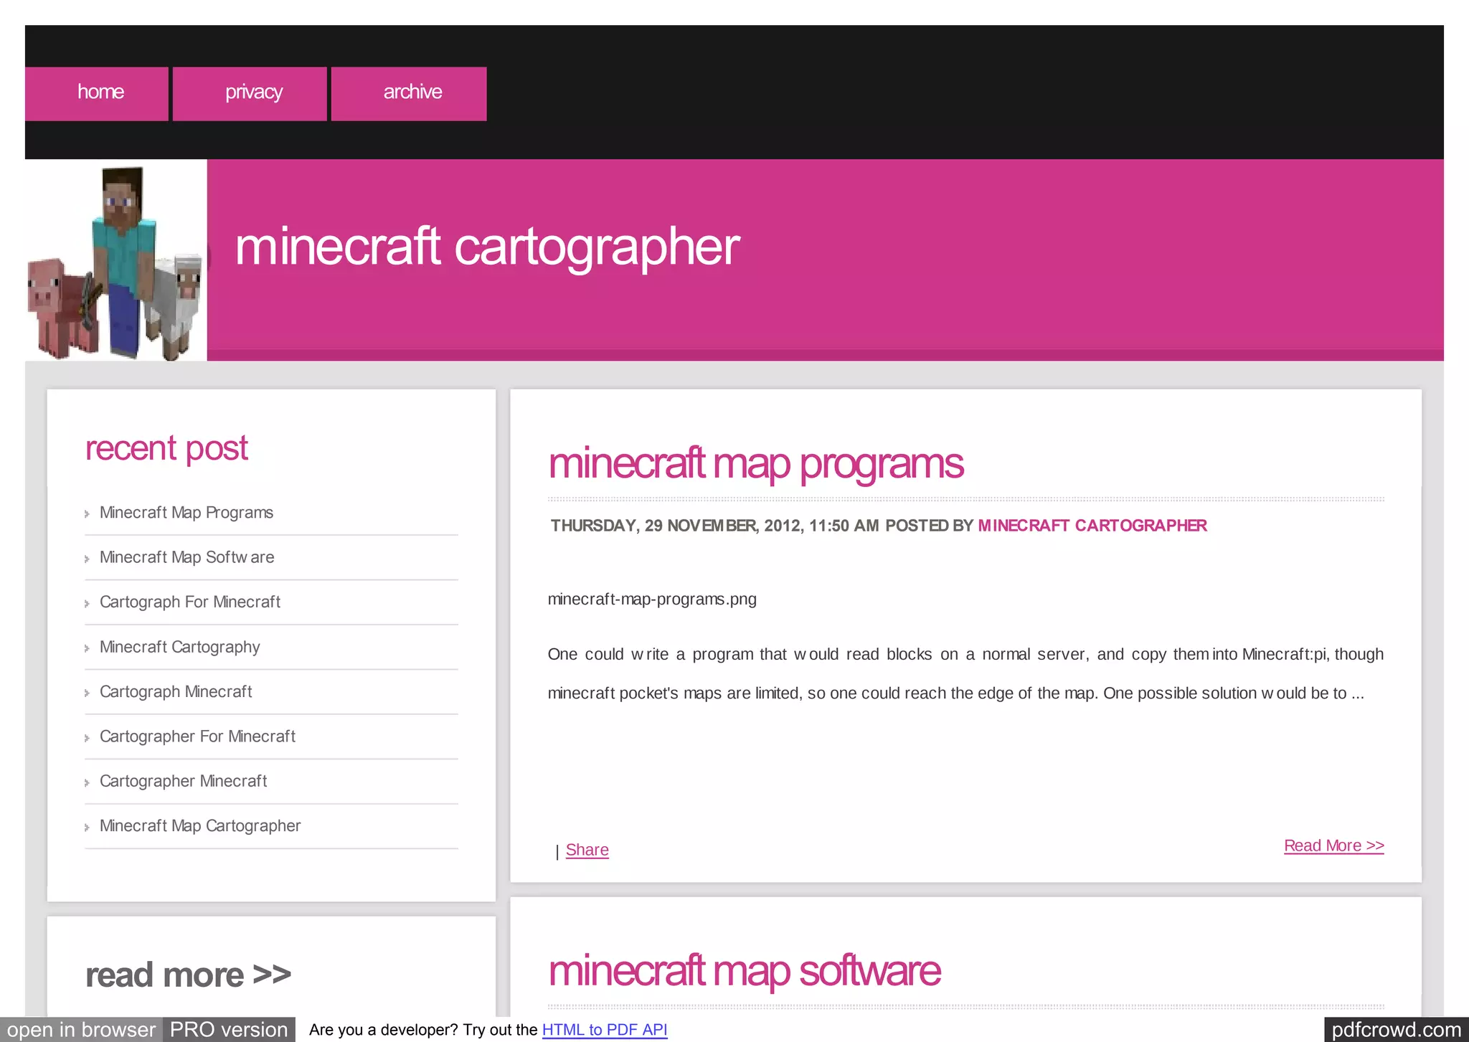Open the Cartographer For Minecraft recent post
This screenshot has width=1469, height=1042.
coord(197,736)
